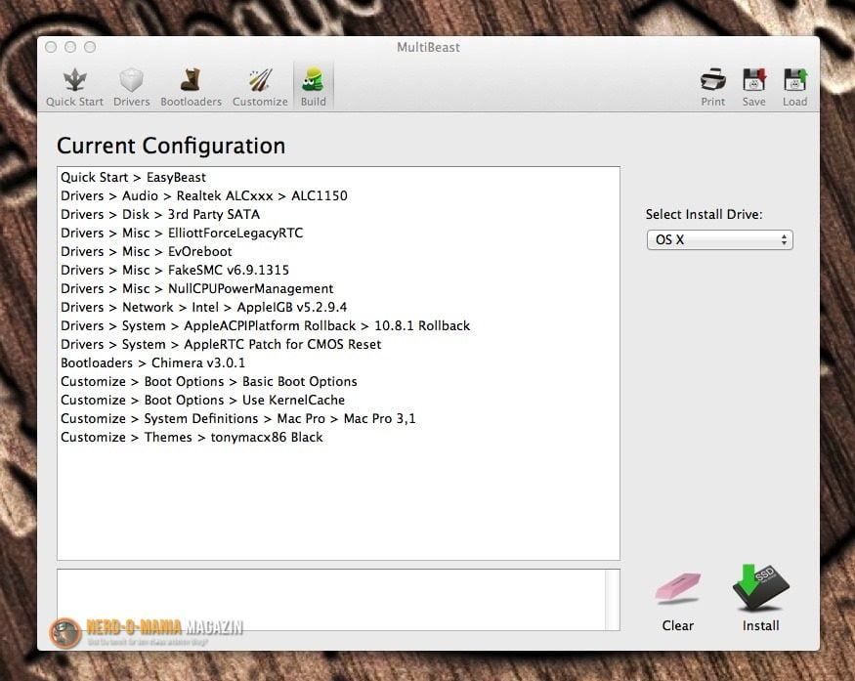Open the Customize toolbar section
Viewport: 855px width, 681px height.
[260, 87]
